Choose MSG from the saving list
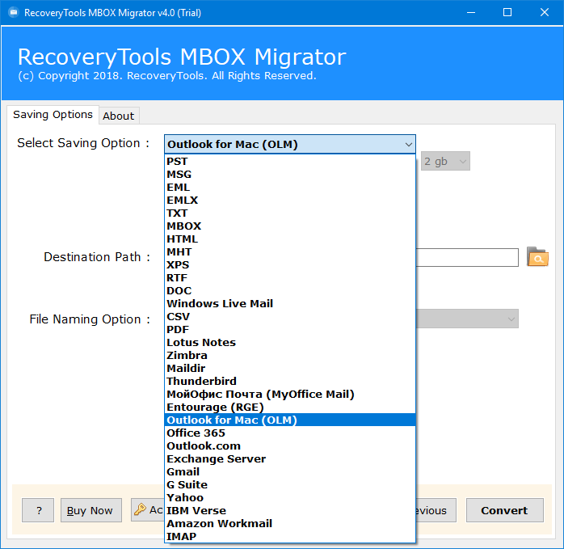The width and height of the screenshot is (564, 549). [x=290, y=174]
